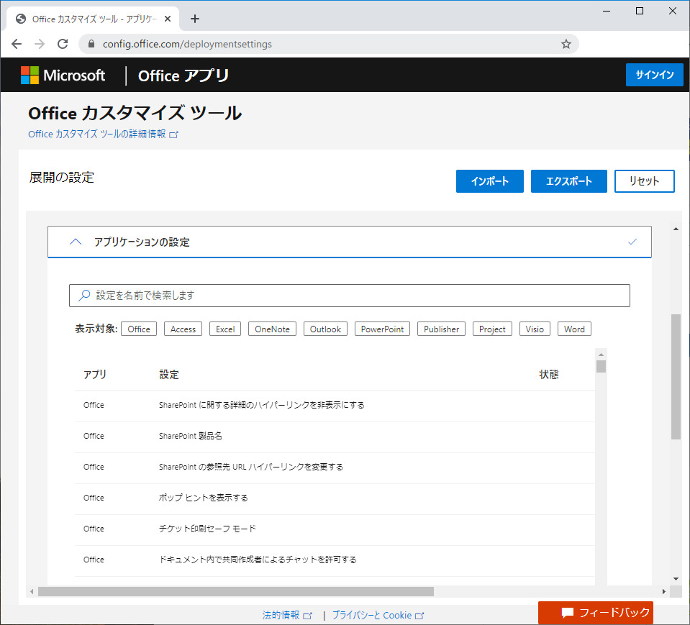Click the 設定を名前で検索します search field

click(x=350, y=296)
